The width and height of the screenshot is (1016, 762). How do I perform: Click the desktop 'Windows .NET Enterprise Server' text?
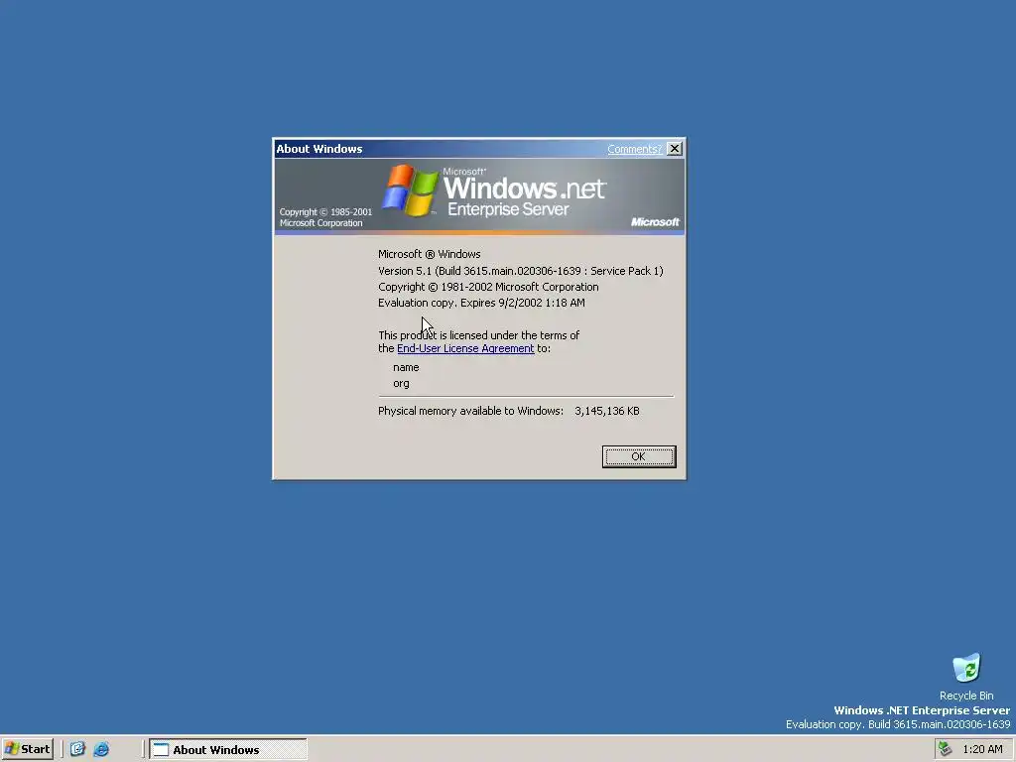[922, 710]
